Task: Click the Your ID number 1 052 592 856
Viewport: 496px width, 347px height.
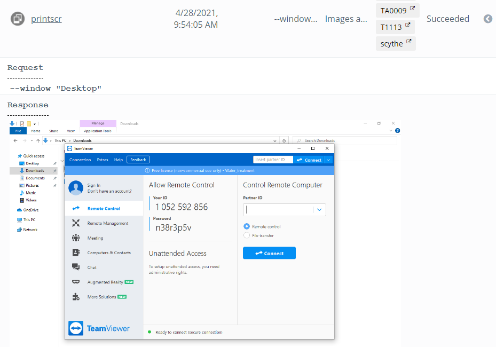Action: (x=182, y=207)
